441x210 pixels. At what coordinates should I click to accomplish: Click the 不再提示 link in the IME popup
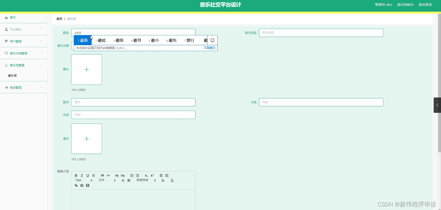pyautogui.click(x=209, y=48)
